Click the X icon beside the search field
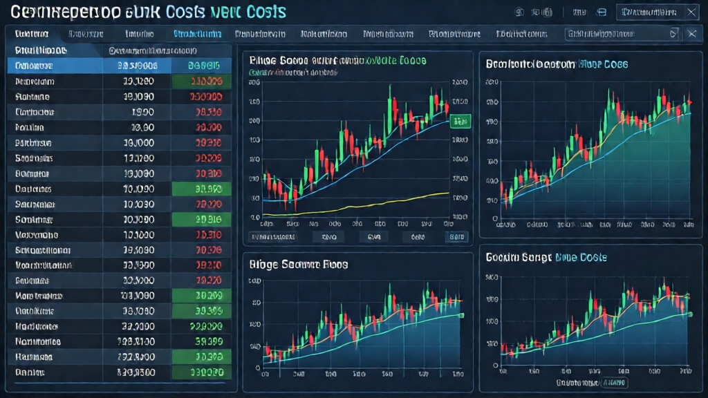Viewport: 708px width, 398px height. pos(691,34)
